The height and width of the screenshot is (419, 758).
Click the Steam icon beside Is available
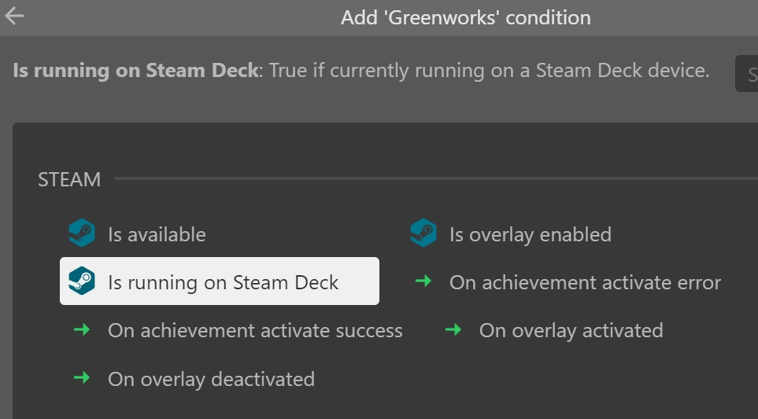[x=82, y=233]
